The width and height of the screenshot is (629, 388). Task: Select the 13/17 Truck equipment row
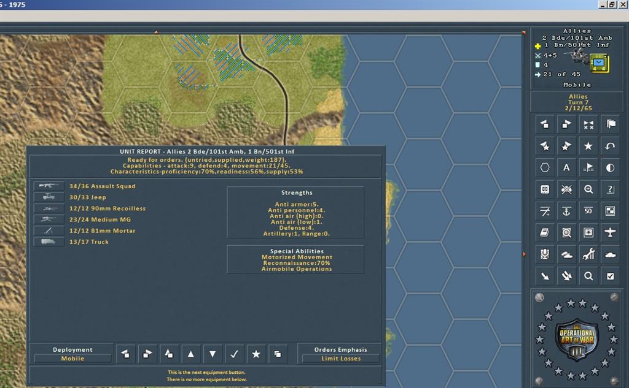pyautogui.click(x=88, y=242)
